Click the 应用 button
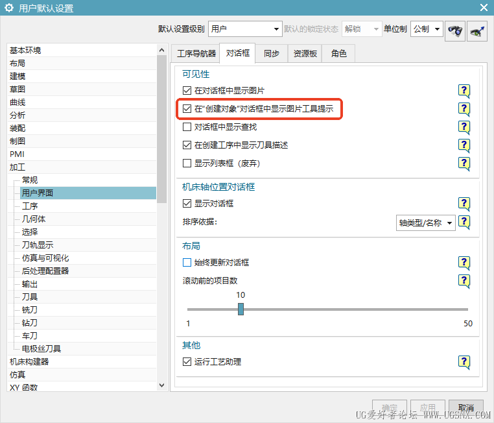Screen dimensions: 494x423 427,408
